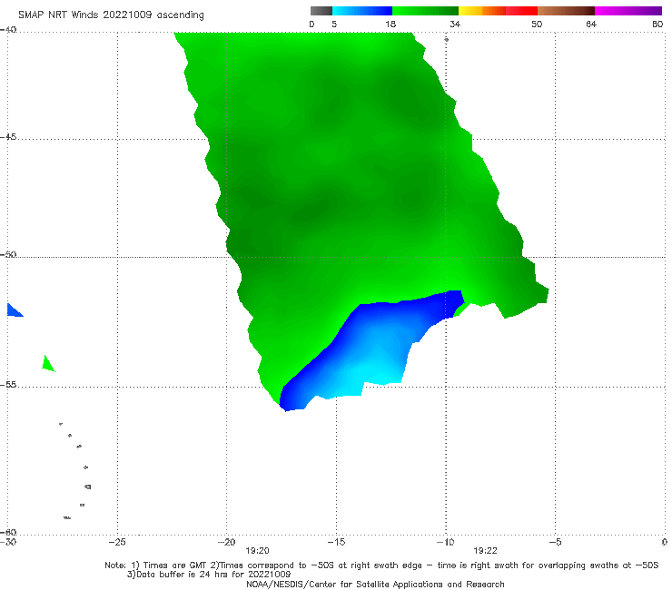The width and height of the screenshot is (672, 590).
Task: Click the island marker near the top at -10 longitude
Action: (x=446, y=39)
